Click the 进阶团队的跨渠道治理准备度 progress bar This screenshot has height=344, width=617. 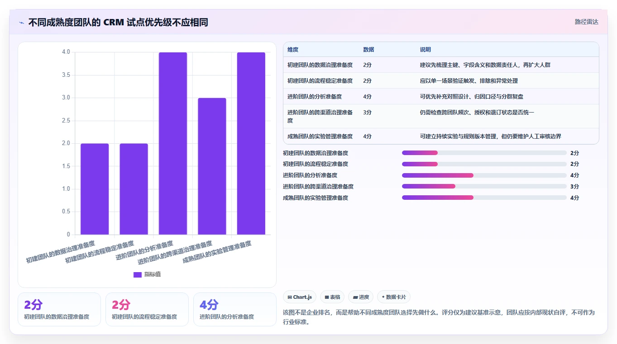[x=484, y=186]
